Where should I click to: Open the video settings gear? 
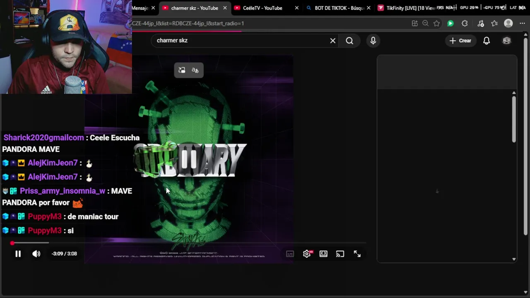click(307, 254)
